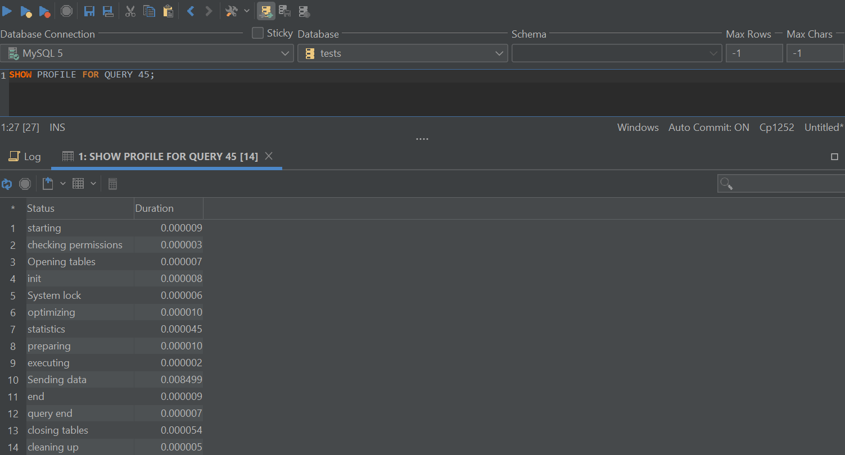The width and height of the screenshot is (845, 455).
Task: Switch to the Log tab
Action: point(25,157)
